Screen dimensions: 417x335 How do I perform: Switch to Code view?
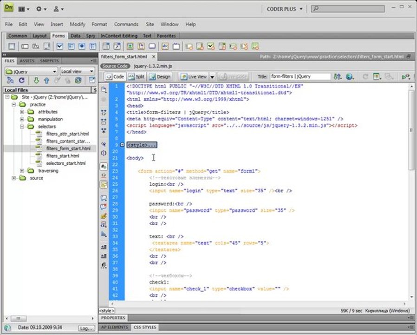(115, 77)
